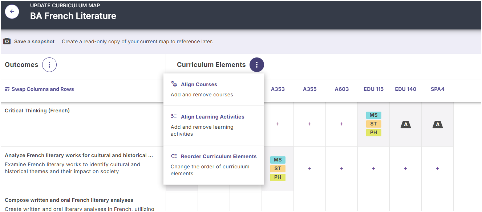Click the PH tag in EDU 115 Critical Thinking
Viewport: 482px width, 212px height.
374,132
